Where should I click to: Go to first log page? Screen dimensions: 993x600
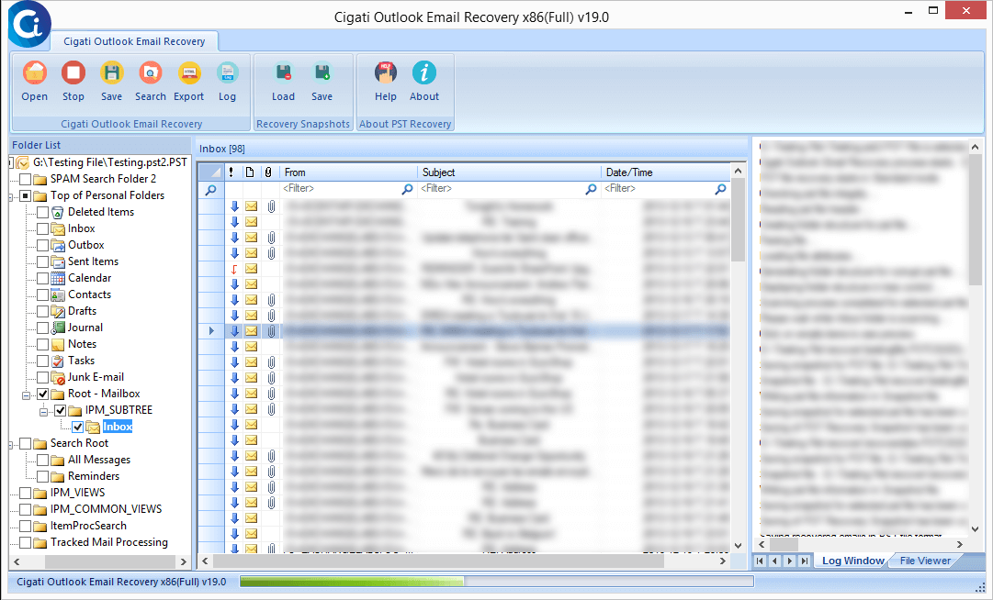760,561
